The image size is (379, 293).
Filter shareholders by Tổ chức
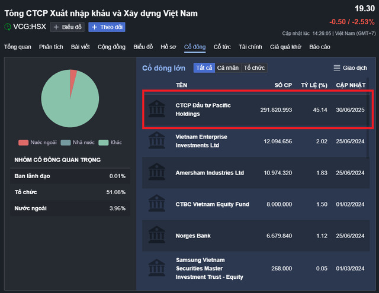click(x=254, y=68)
